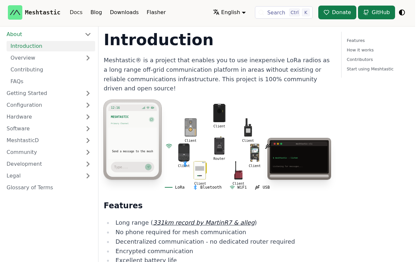The image size is (420, 262).
Task: Open the Community sidebar link
Action: (22, 152)
